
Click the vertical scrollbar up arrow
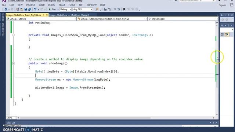217,26
